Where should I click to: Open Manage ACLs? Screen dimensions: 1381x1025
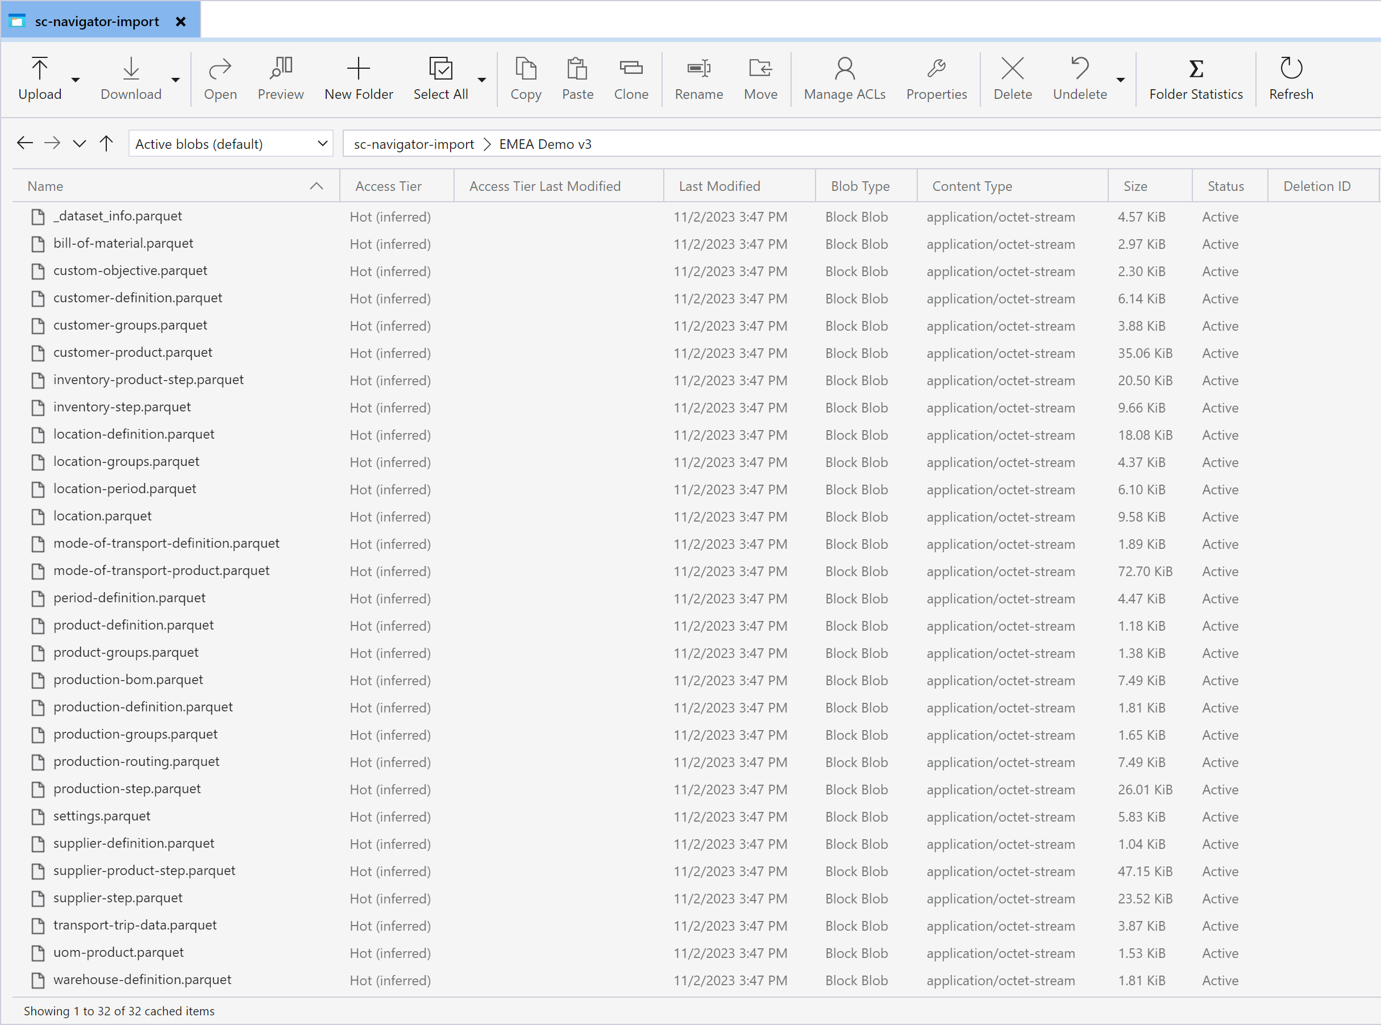(845, 78)
